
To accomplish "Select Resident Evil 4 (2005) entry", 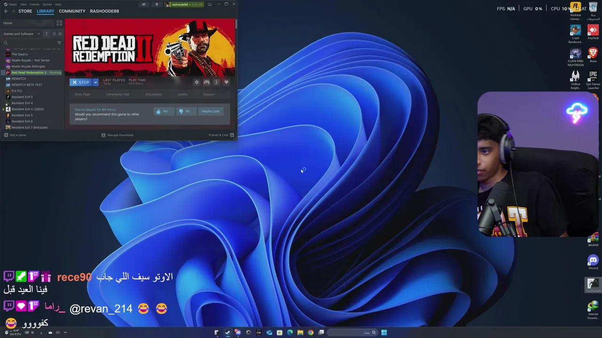I will [27, 109].
